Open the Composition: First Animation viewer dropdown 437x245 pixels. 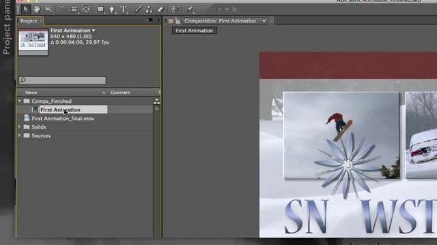pyautogui.click(x=264, y=21)
